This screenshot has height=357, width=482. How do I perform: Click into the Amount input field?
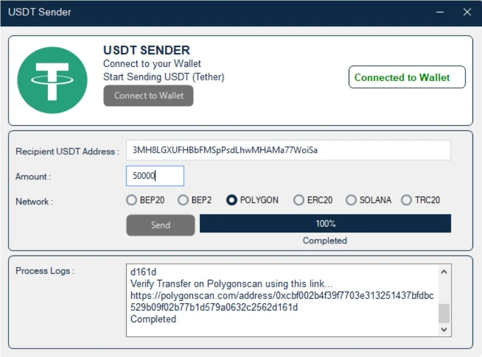point(155,176)
